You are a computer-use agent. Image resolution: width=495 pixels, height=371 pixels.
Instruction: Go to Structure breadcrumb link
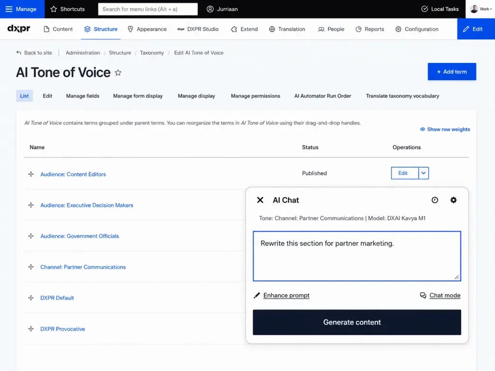120,53
